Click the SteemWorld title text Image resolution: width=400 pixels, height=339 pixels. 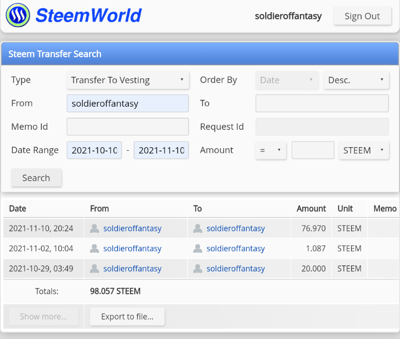click(x=88, y=15)
